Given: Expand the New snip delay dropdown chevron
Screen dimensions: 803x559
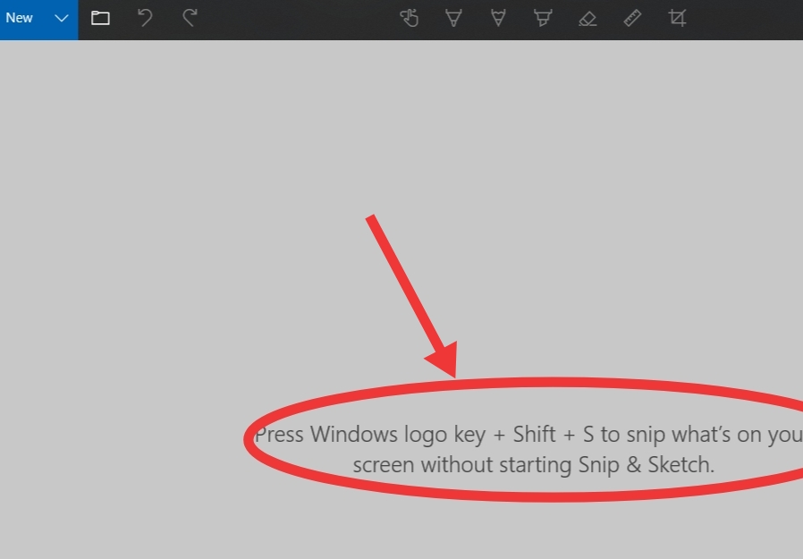Looking at the screenshot, I should pos(62,19).
